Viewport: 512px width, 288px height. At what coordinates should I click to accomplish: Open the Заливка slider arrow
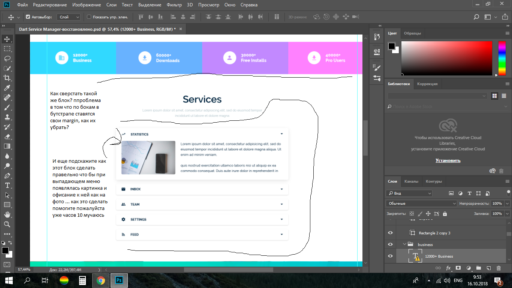[x=508, y=213]
